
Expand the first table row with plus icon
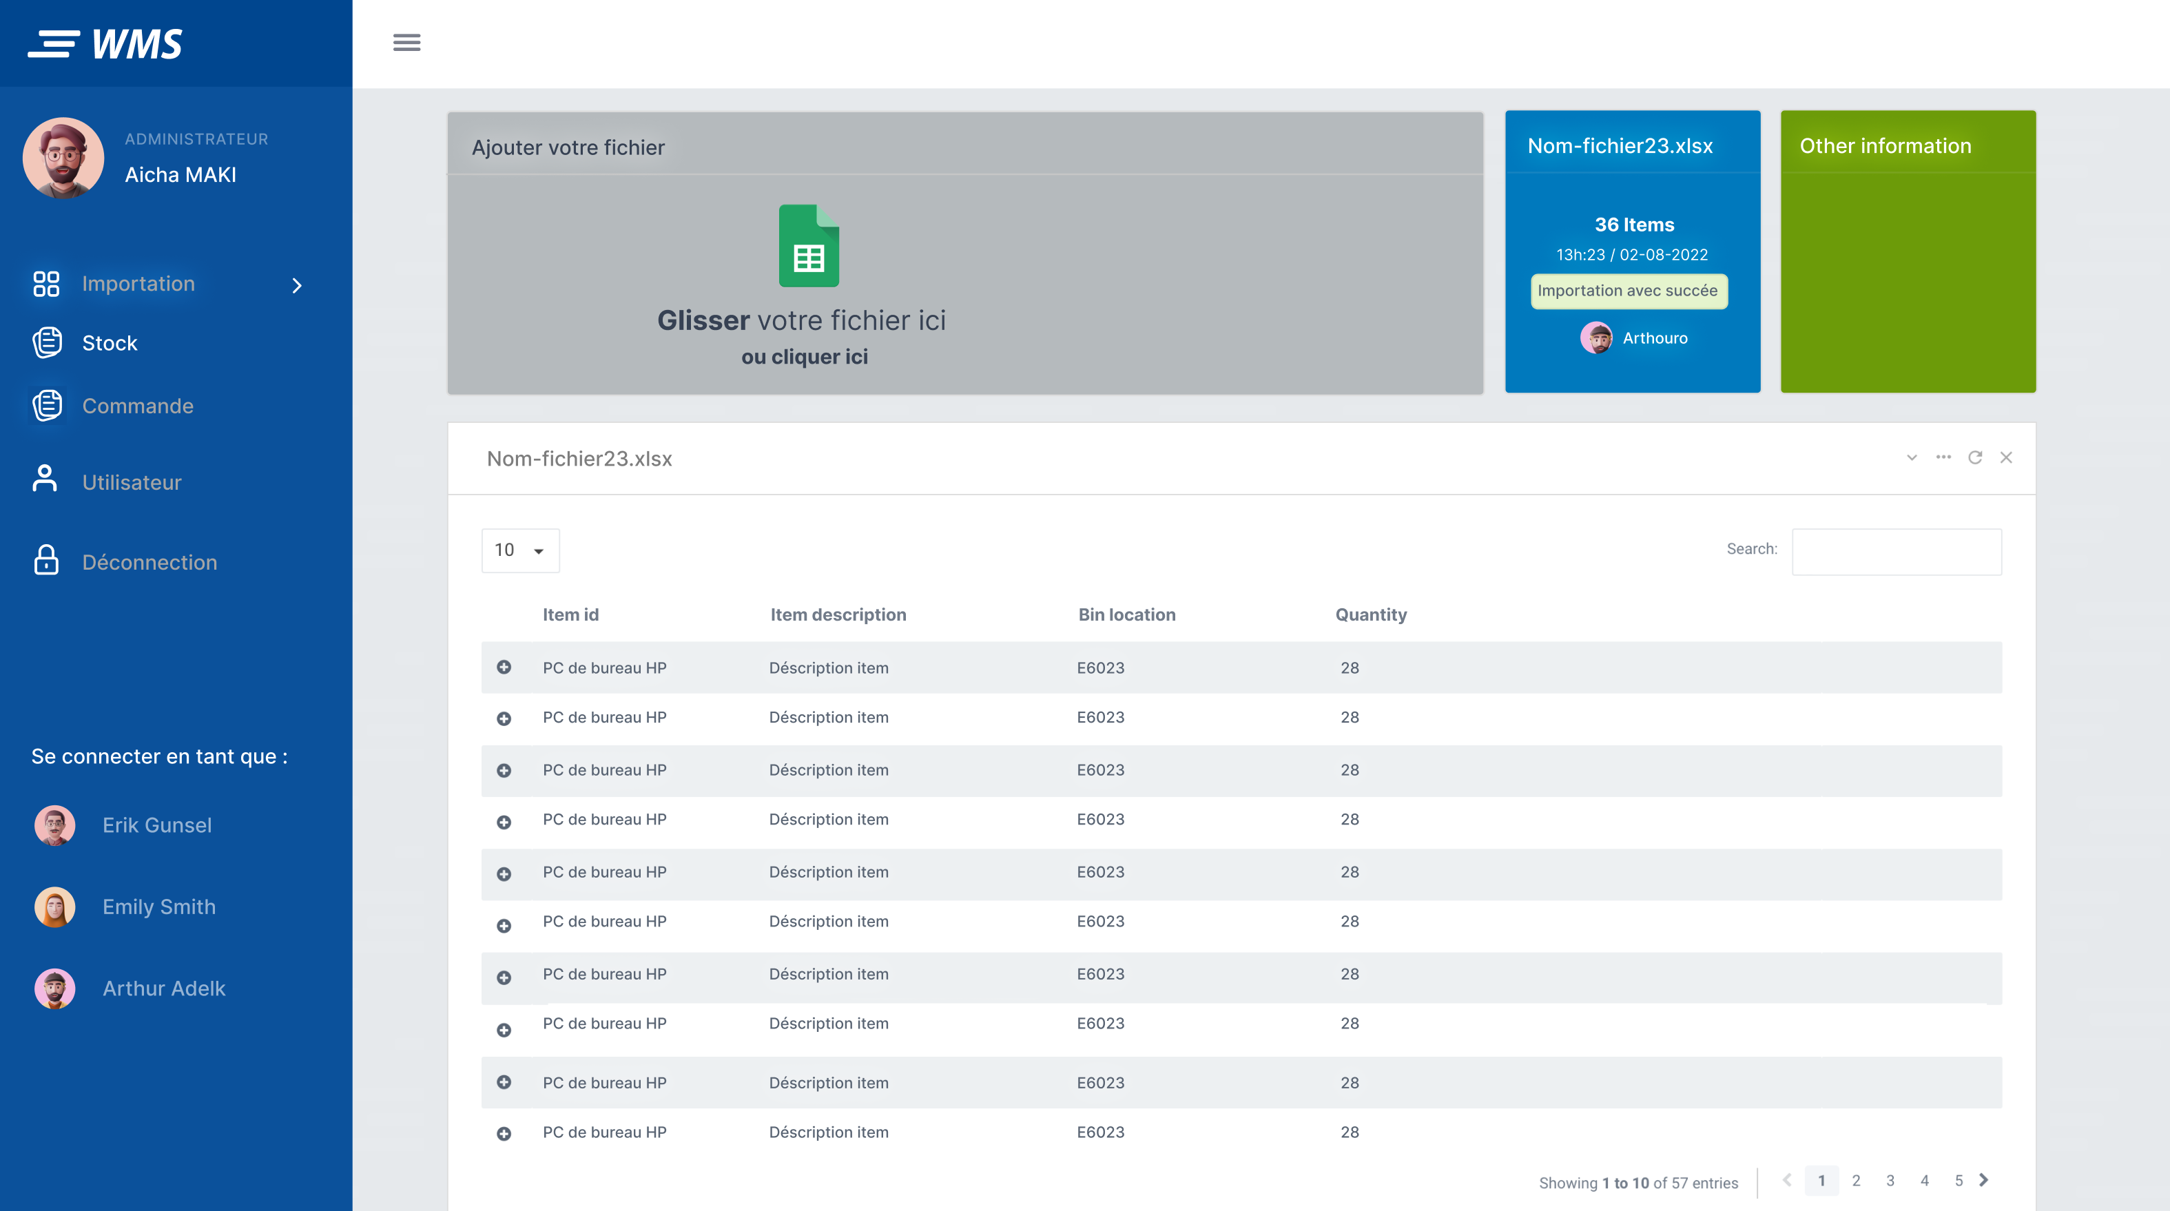tap(504, 667)
